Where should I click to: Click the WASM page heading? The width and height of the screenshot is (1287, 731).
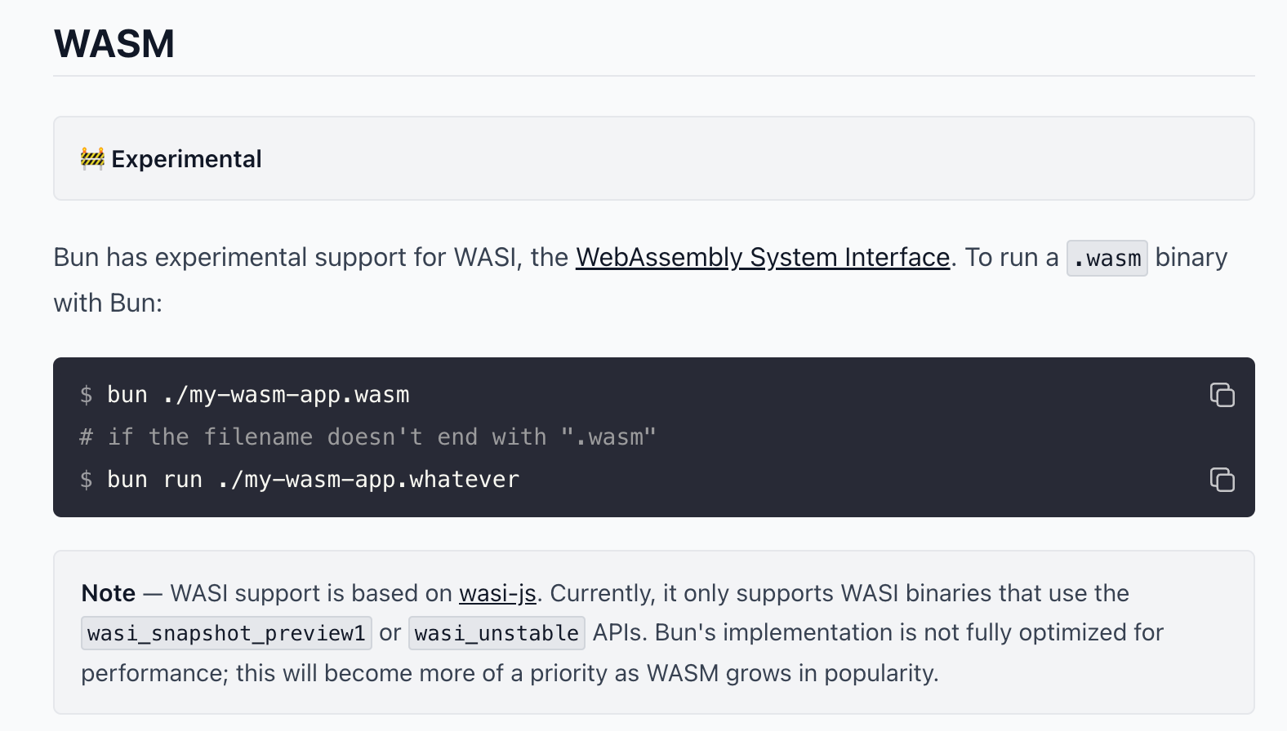[114, 44]
